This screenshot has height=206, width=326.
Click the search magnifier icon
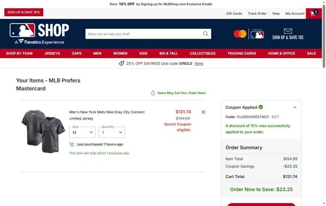click(x=206, y=34)
